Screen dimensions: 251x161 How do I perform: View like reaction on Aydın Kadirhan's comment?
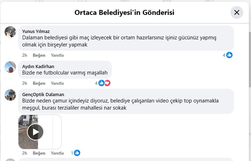tap(101, 83)
